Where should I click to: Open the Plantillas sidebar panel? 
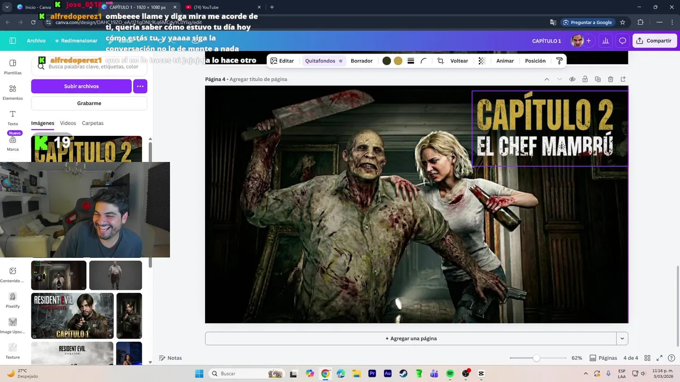pyautogui.click(x=13, y=67)
